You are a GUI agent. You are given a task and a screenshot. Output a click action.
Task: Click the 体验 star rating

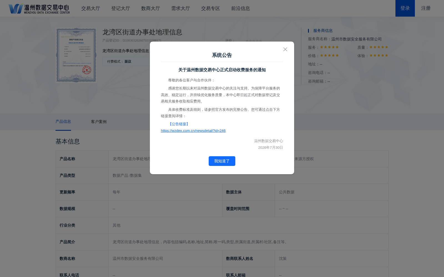379,55
